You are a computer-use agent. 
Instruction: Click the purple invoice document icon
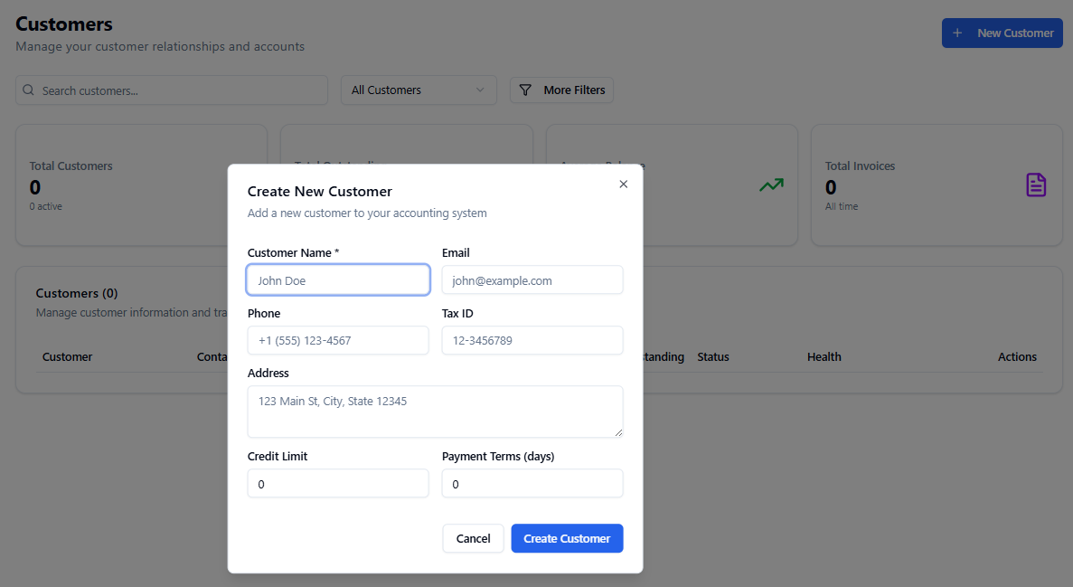coord(1036,185)
